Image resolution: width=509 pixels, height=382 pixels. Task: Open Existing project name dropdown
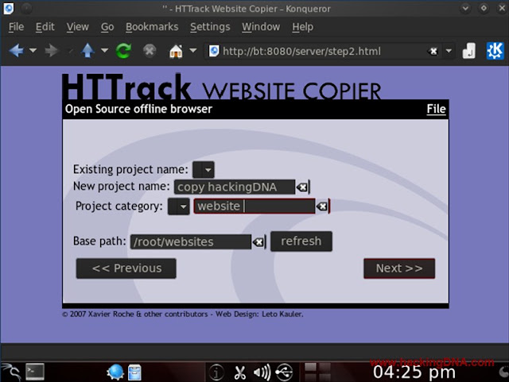click(204, 170)
